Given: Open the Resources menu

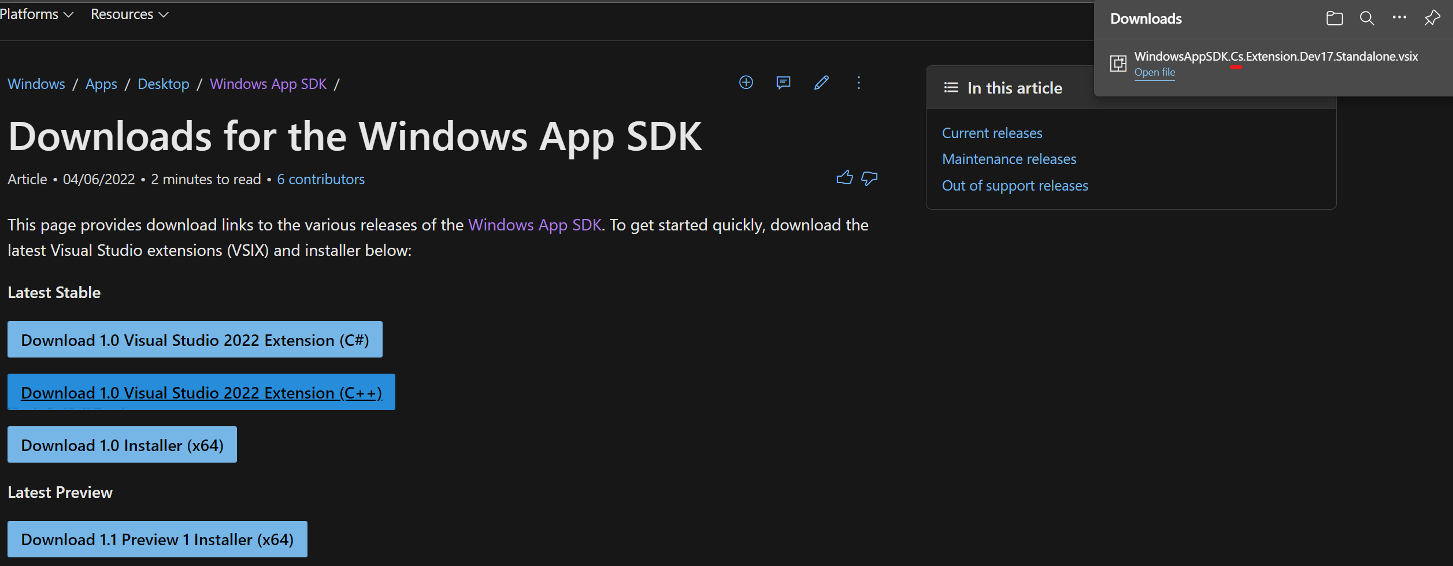Looking at the screenshot, I should (x=128, y=14).
